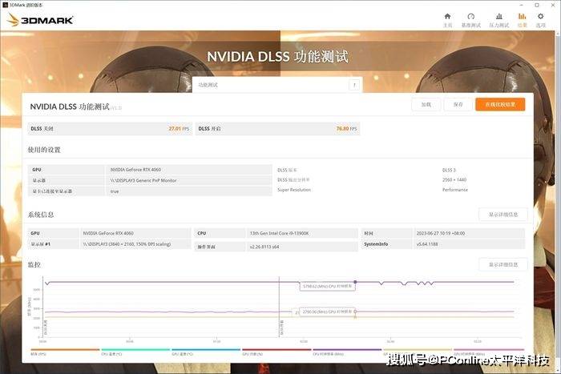The height and width of the screenshot is (374, 561).
Task: Show details button in 监控 section
Action: click(503, 264)
